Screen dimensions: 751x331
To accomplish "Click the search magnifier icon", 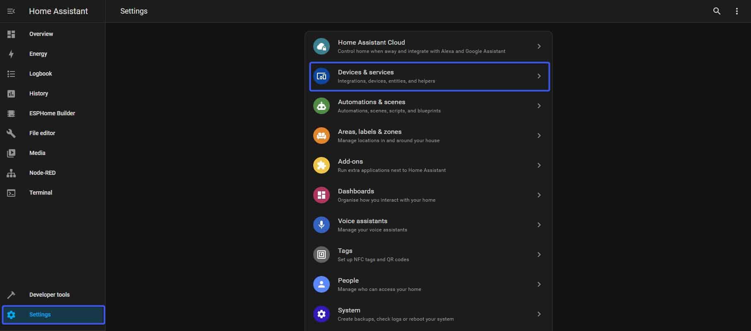I will click(717, 11).
